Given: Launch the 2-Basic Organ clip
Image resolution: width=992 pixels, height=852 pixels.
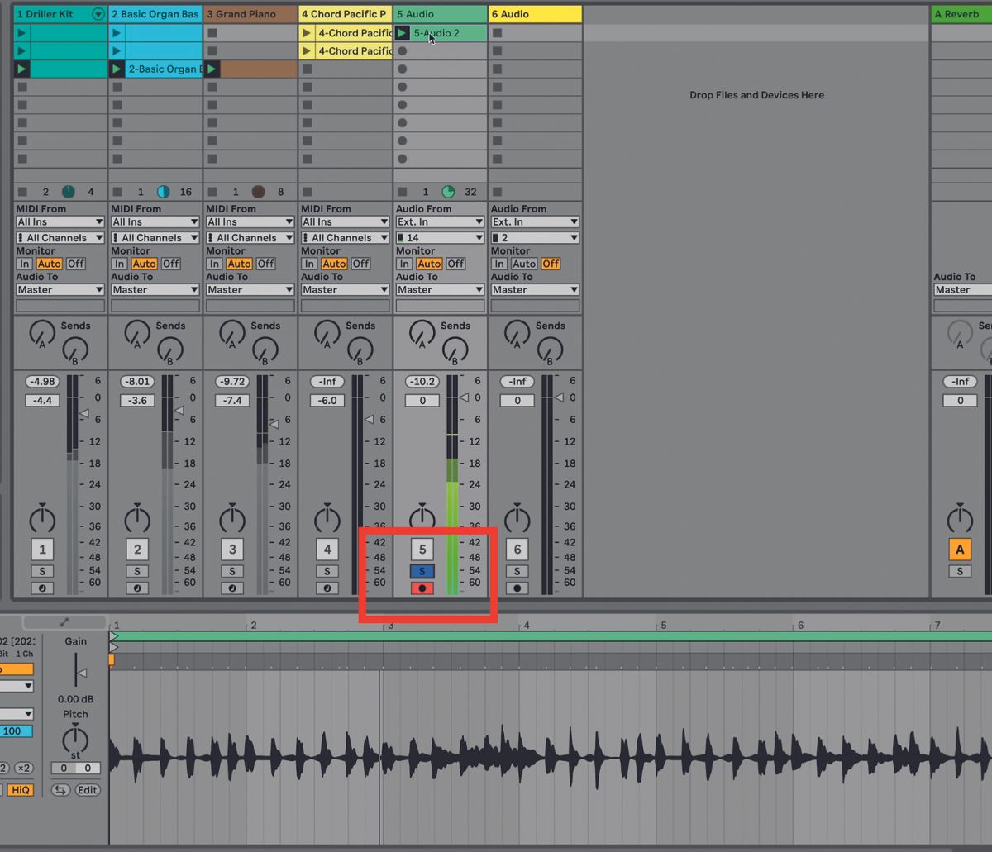Looking at the screenshot, I should tap(117, 69).
